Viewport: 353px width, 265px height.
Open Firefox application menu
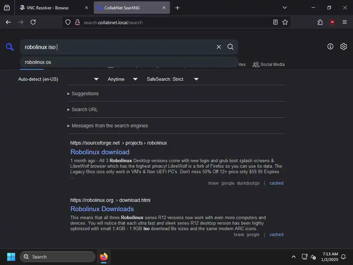pyautogui.click(x=345, y=22)
